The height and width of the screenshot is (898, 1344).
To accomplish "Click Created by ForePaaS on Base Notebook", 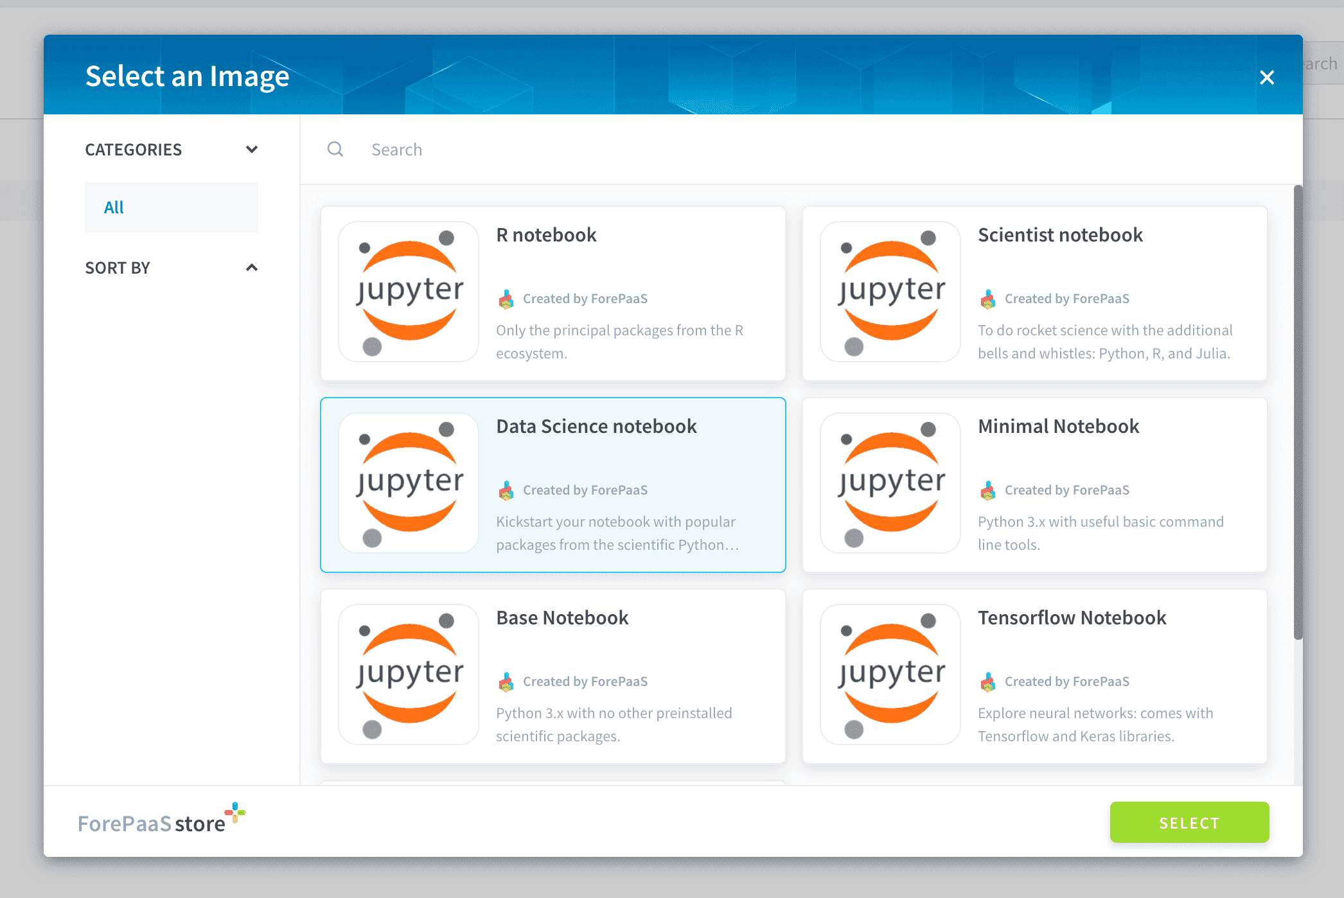I will click(x=585, y=682).
